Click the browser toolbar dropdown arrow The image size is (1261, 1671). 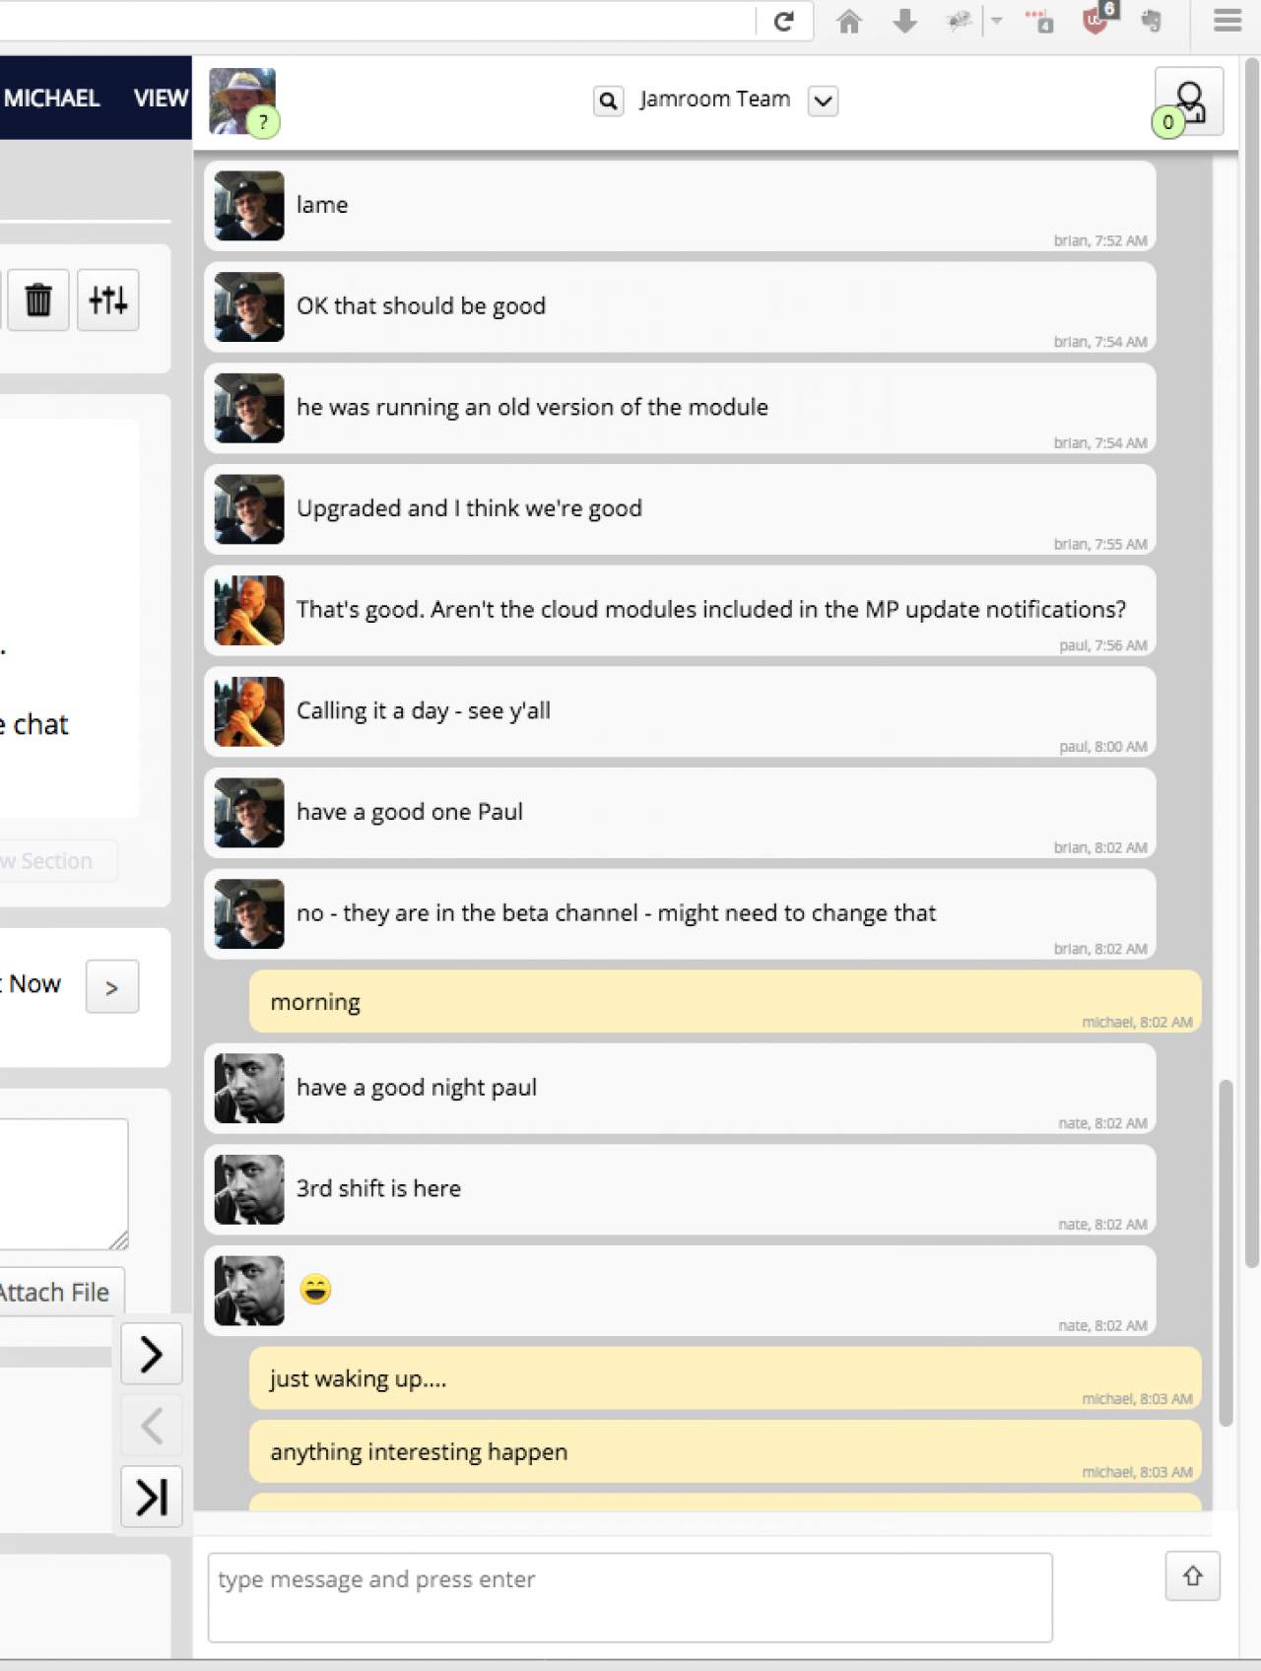click(997, 21)
